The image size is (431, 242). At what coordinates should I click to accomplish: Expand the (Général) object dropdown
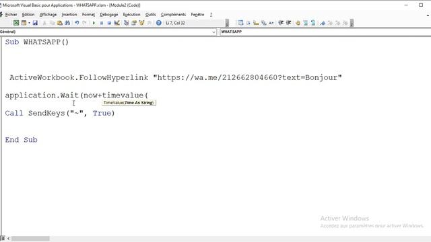tap(214, 32)
